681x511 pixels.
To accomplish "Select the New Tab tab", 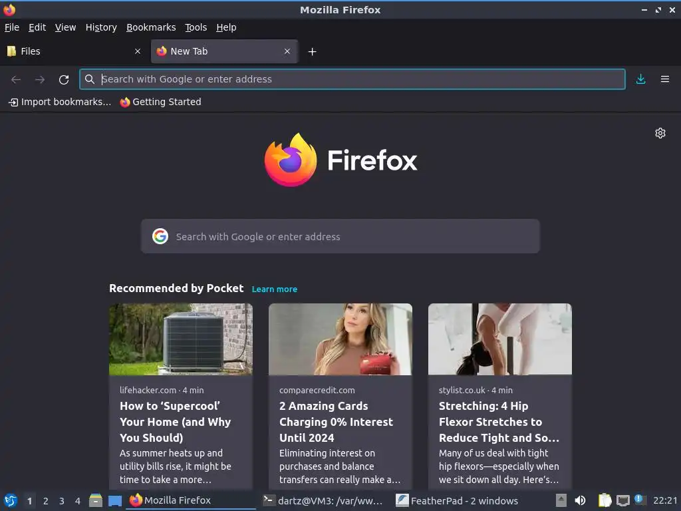I will tap(225, 51).
